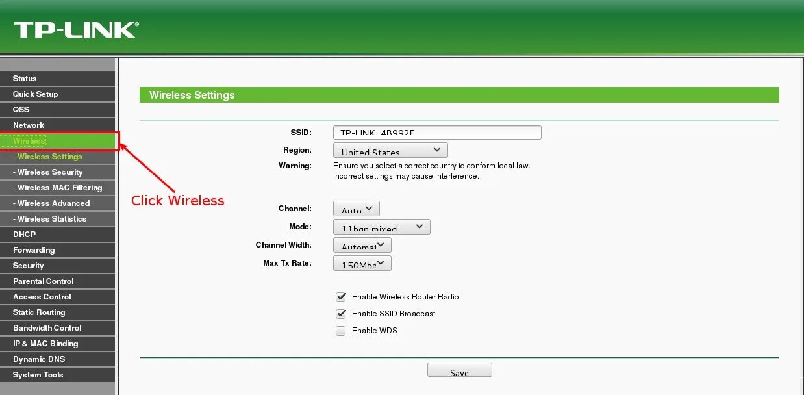The width and height of the screenshot is (804, 395).
Task: Open Bandwidth Control menu item
Action: (57, 328)
